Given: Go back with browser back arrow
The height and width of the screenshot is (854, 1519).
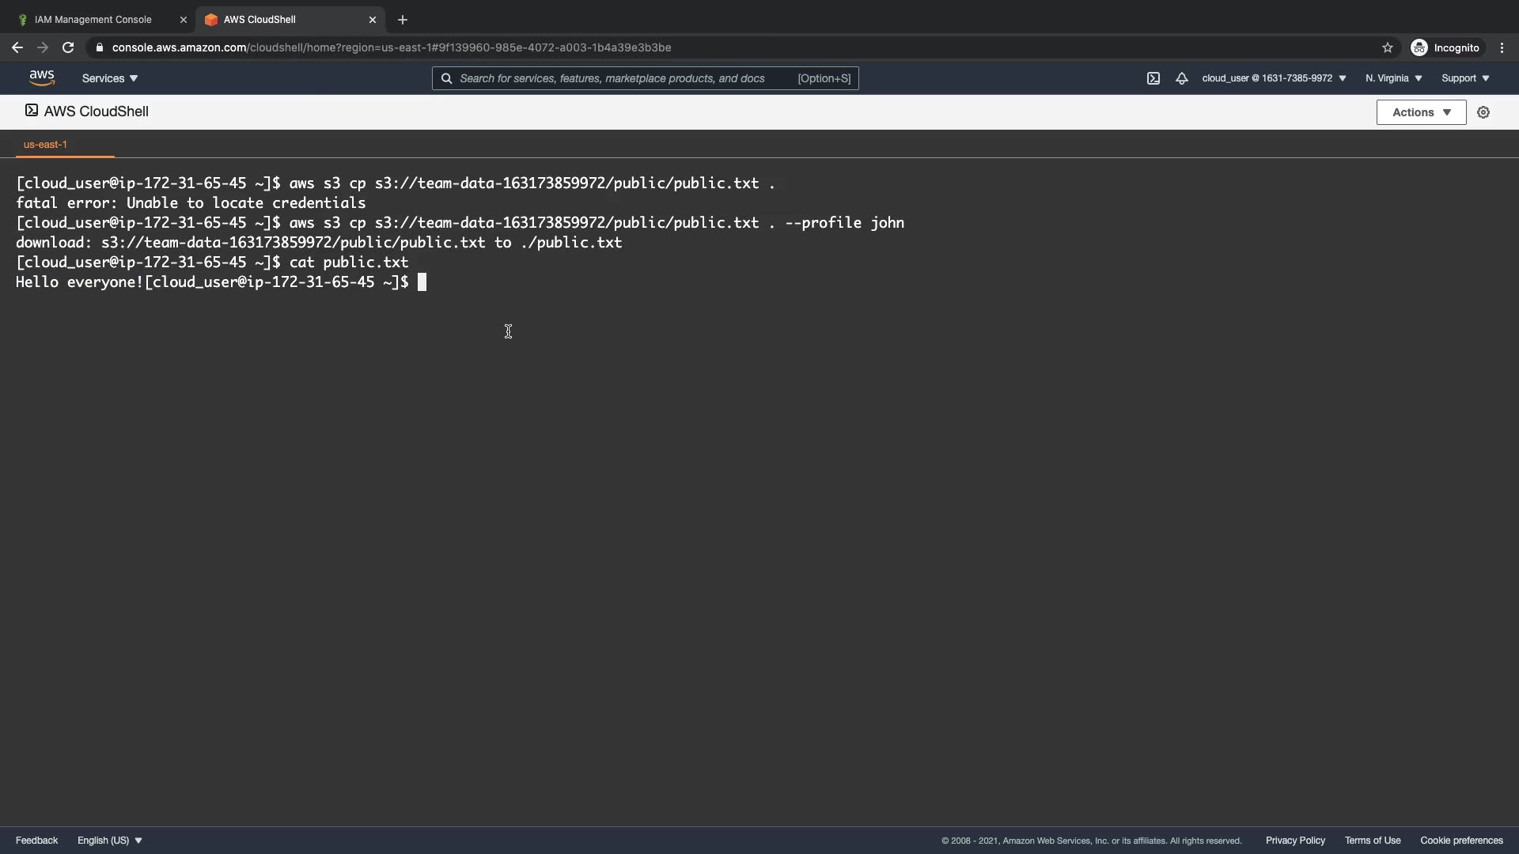Looking at the screenshot, I should [x=17, y=47].
